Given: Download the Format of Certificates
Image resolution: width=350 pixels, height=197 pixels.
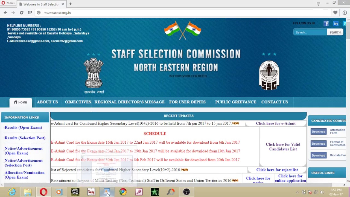Looking at the screenshot, I should point(319,144).
